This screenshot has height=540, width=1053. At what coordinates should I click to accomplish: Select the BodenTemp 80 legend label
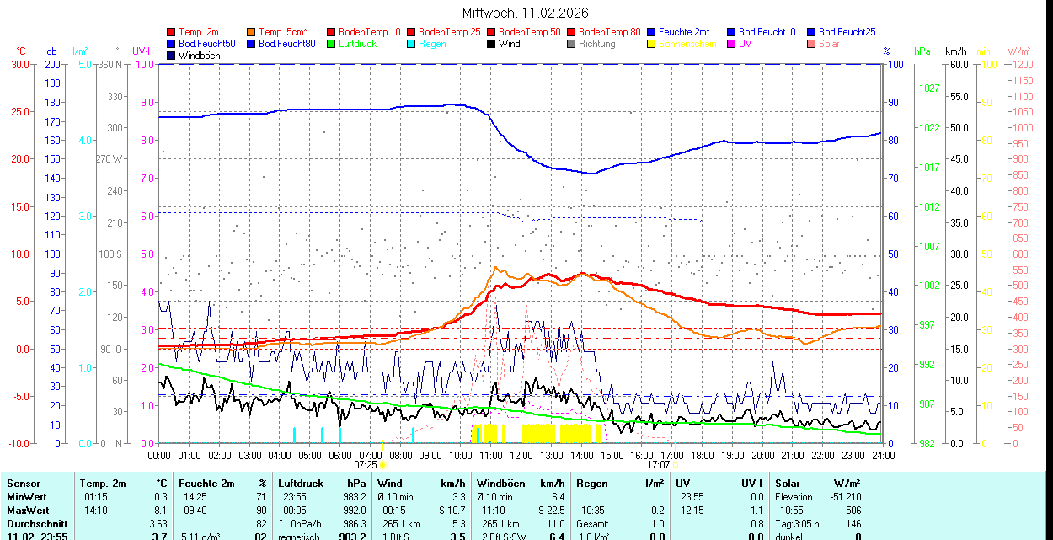tap(610, 32)
